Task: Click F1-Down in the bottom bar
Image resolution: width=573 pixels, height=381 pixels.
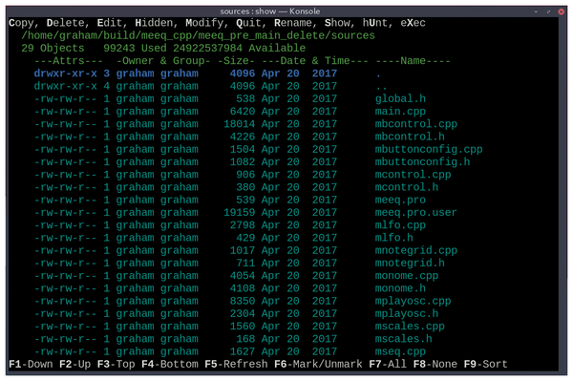Action: (31, 364)
